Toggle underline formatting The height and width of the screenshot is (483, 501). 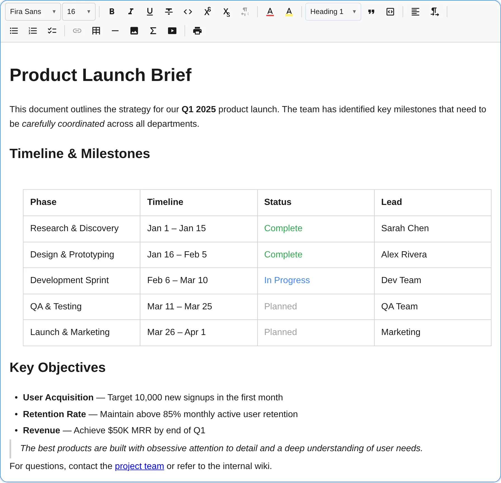click(150, 12)
